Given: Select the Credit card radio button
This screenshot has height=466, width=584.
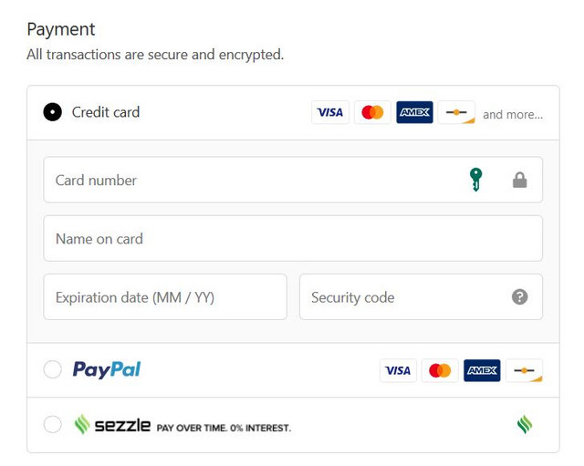Looking at the screenshot, I should pos(53,112).
